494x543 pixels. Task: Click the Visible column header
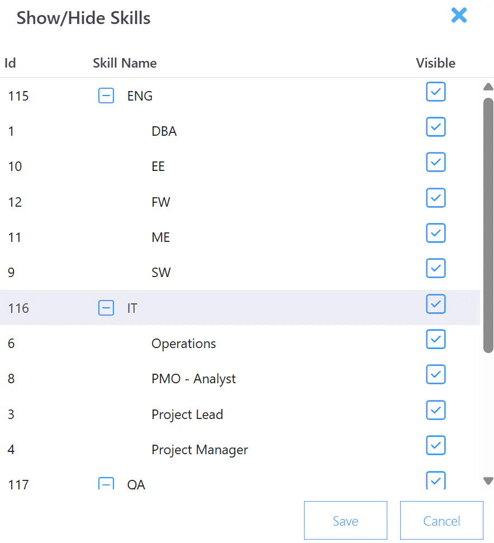tap(436, 63)
